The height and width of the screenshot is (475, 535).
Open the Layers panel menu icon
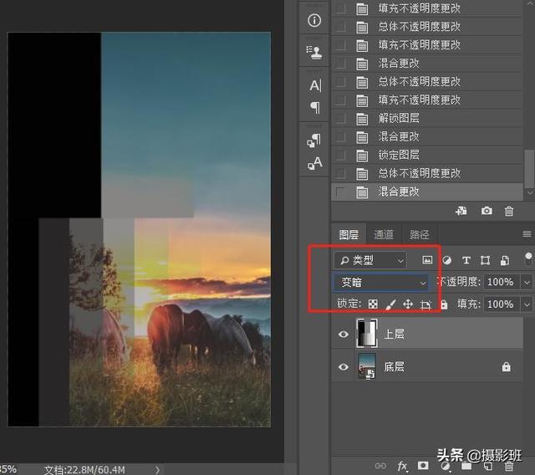click(527, 234)
